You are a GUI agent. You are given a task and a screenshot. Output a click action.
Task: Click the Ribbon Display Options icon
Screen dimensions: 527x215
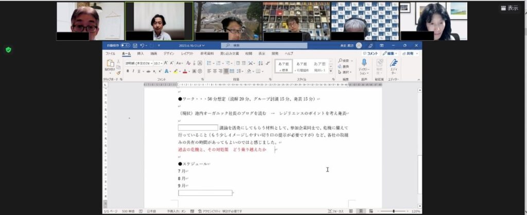point(382,45)
